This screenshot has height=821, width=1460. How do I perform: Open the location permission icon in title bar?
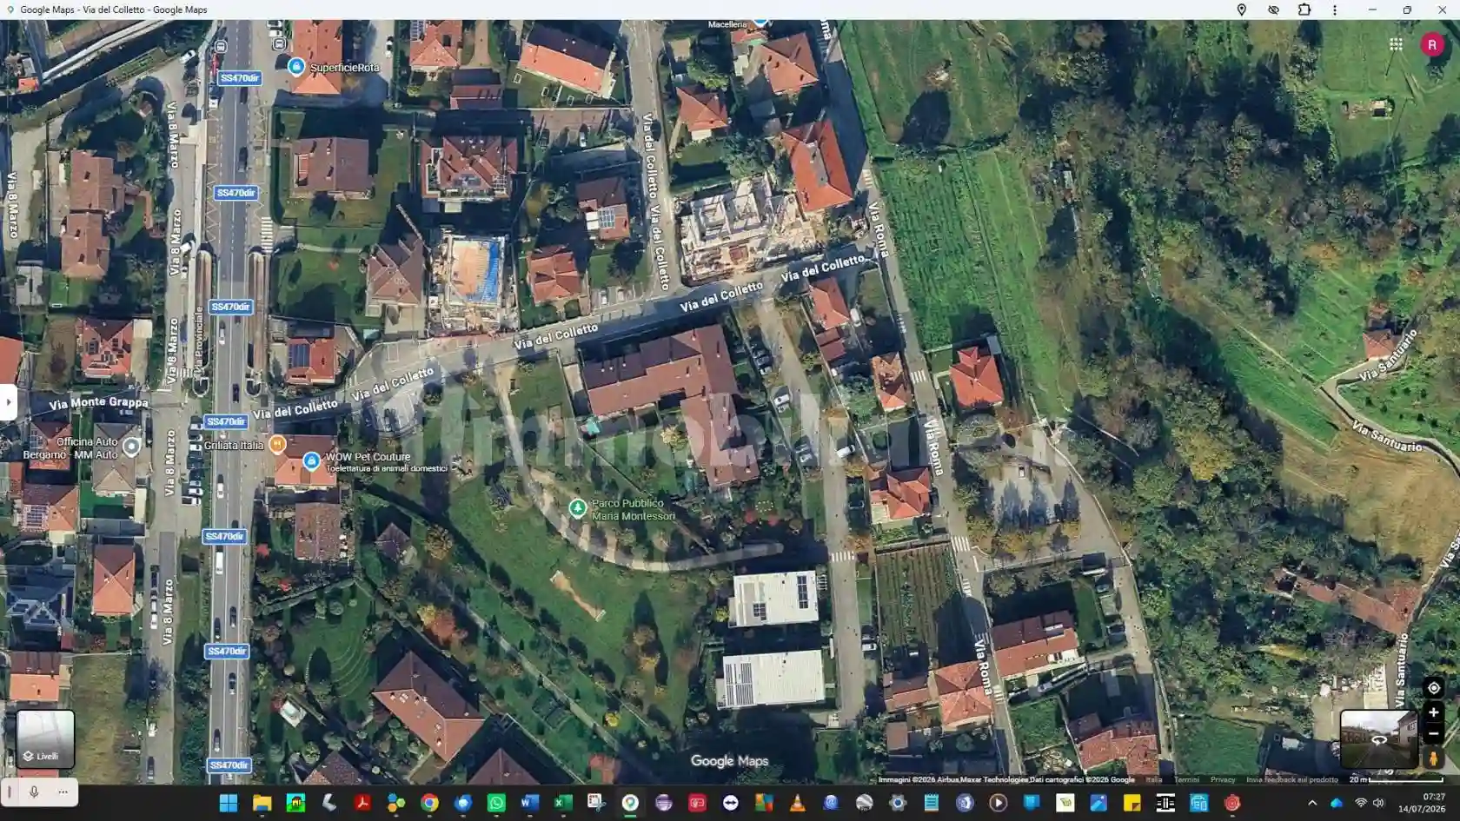(1242, 10)
